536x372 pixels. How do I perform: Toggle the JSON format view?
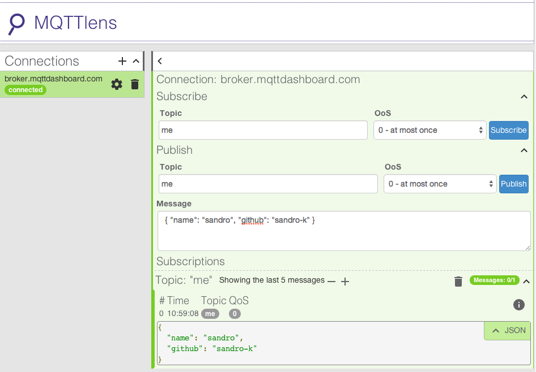[508, 330]
